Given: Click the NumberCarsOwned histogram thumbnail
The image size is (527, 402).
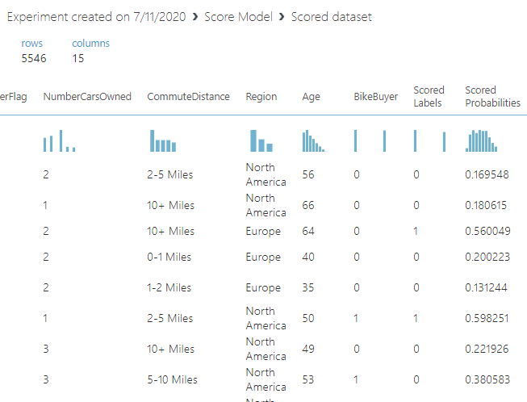Looking at the screenshot, I should coord(60,142).
